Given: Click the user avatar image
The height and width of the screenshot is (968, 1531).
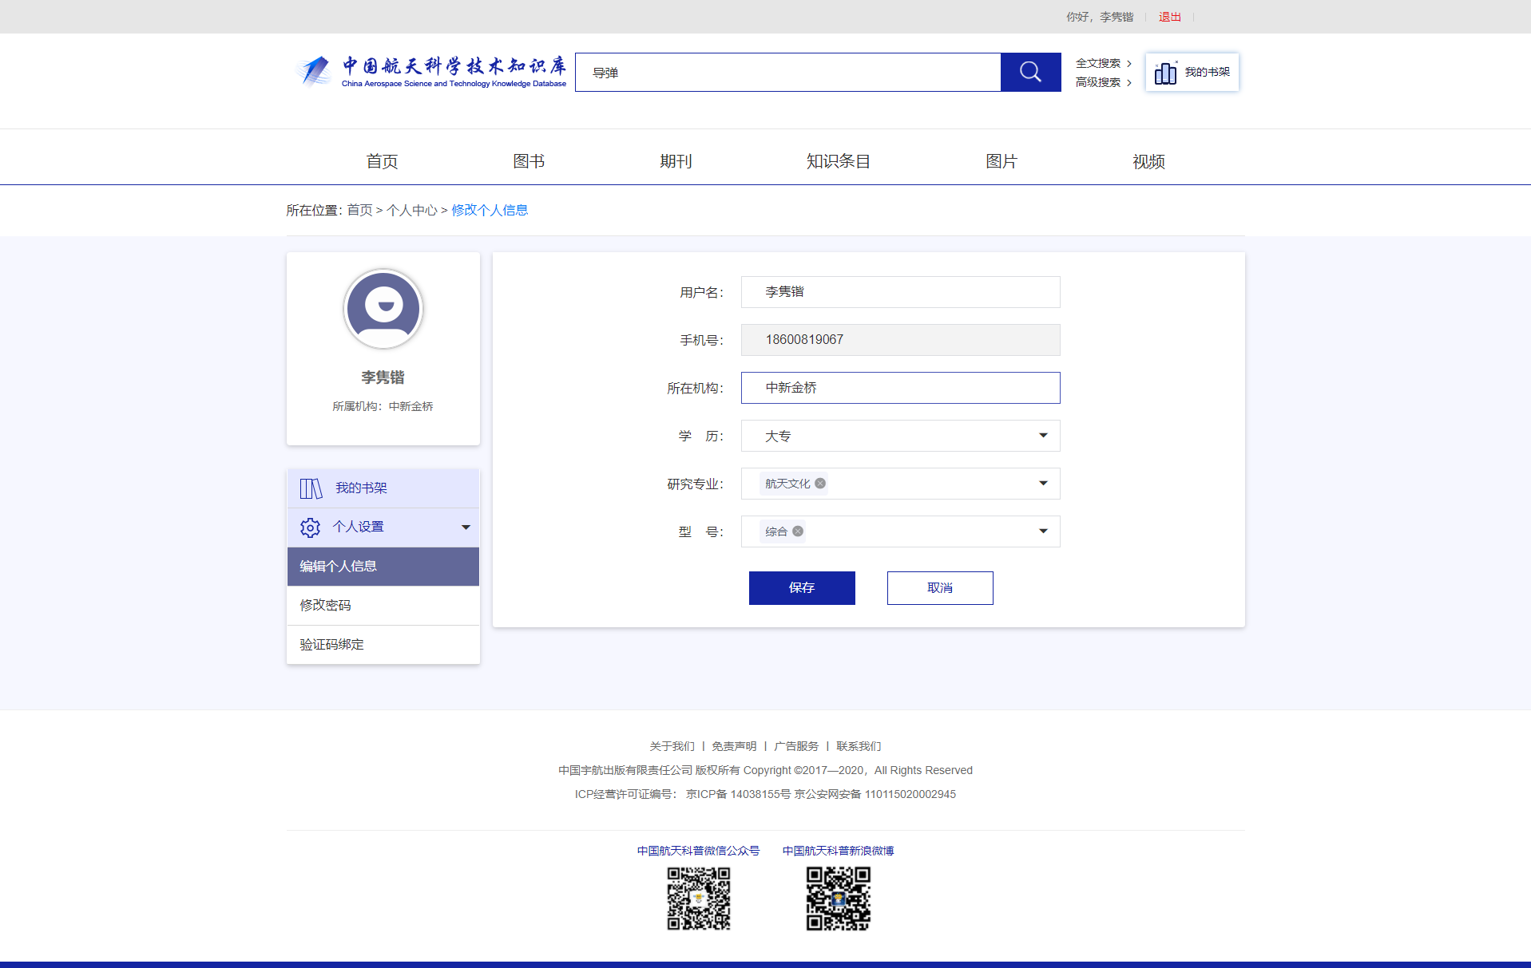Looking at the screenshot, I should [383, 309].
